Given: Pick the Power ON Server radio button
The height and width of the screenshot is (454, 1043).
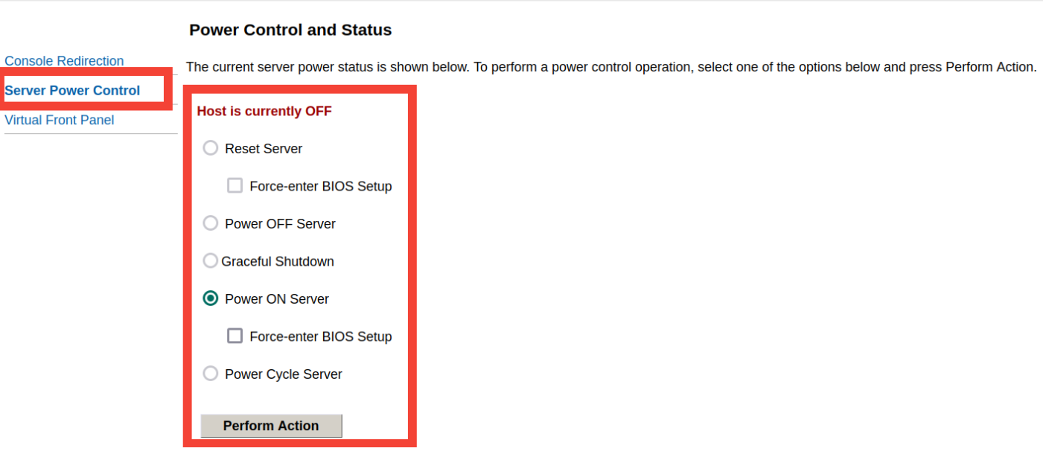Looking at the screenshot, I should 211,298.
